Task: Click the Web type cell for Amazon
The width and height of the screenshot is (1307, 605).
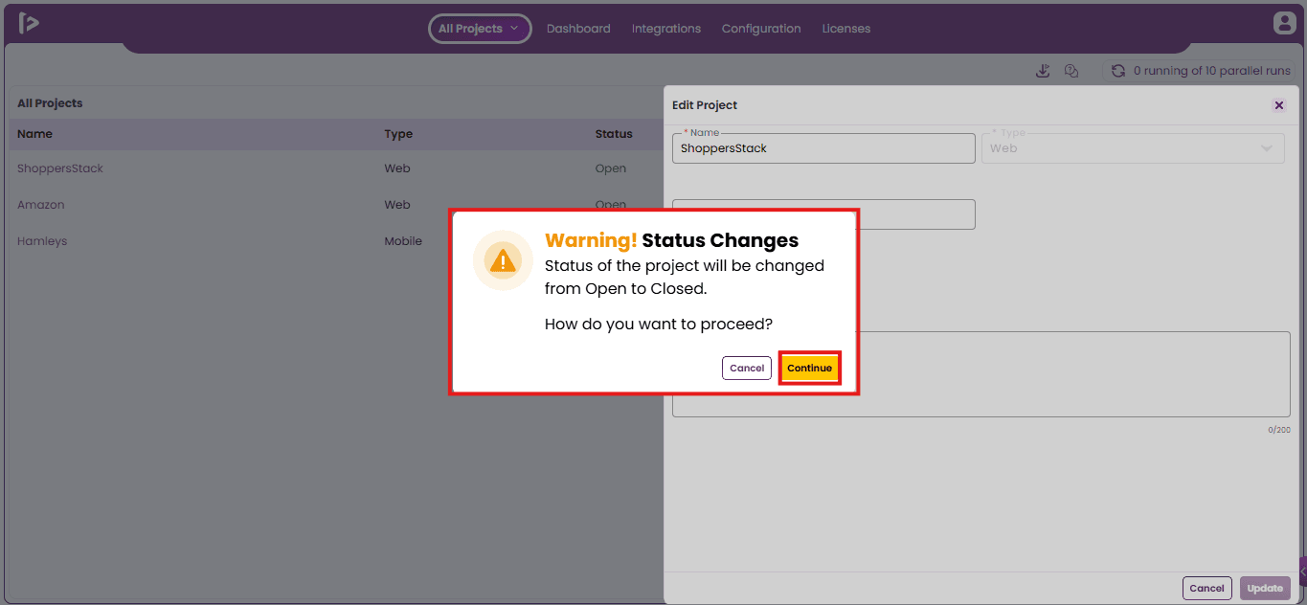Action: (x=397, y=205)
